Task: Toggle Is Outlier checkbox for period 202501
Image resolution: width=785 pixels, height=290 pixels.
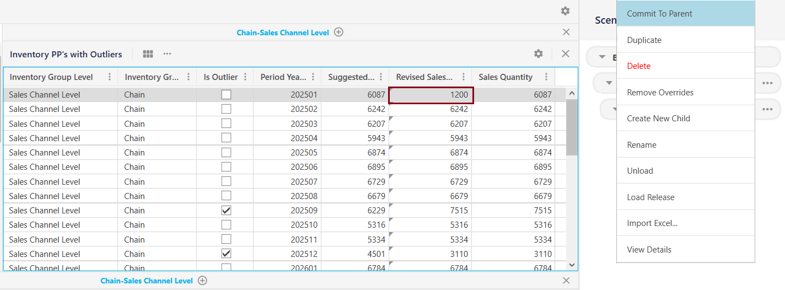Action: 226,94
